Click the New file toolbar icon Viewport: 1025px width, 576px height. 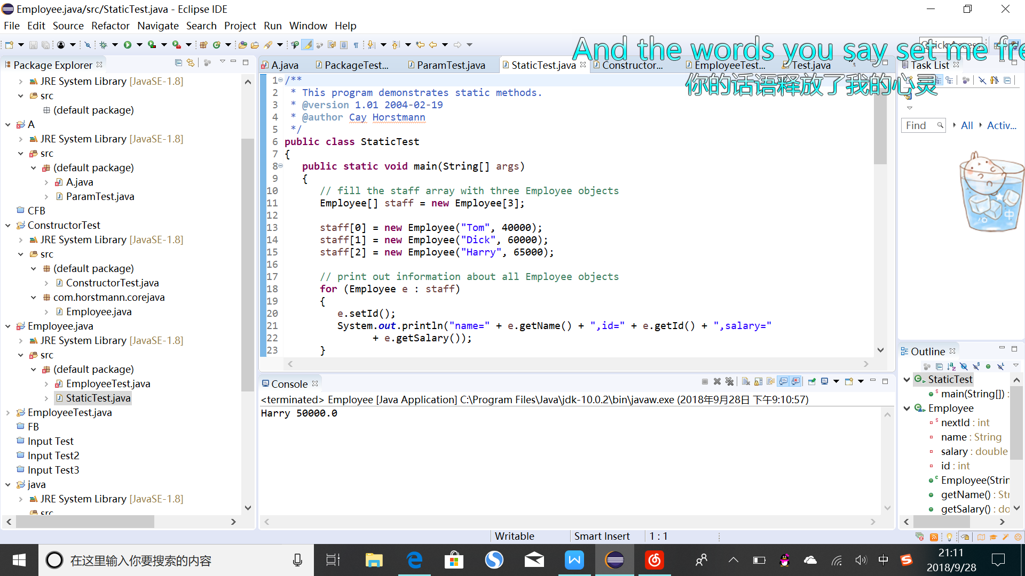(x=9, y=45)
